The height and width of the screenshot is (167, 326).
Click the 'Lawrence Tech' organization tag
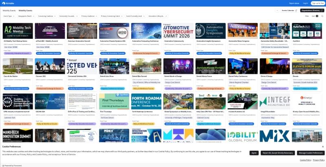point(10,118)
